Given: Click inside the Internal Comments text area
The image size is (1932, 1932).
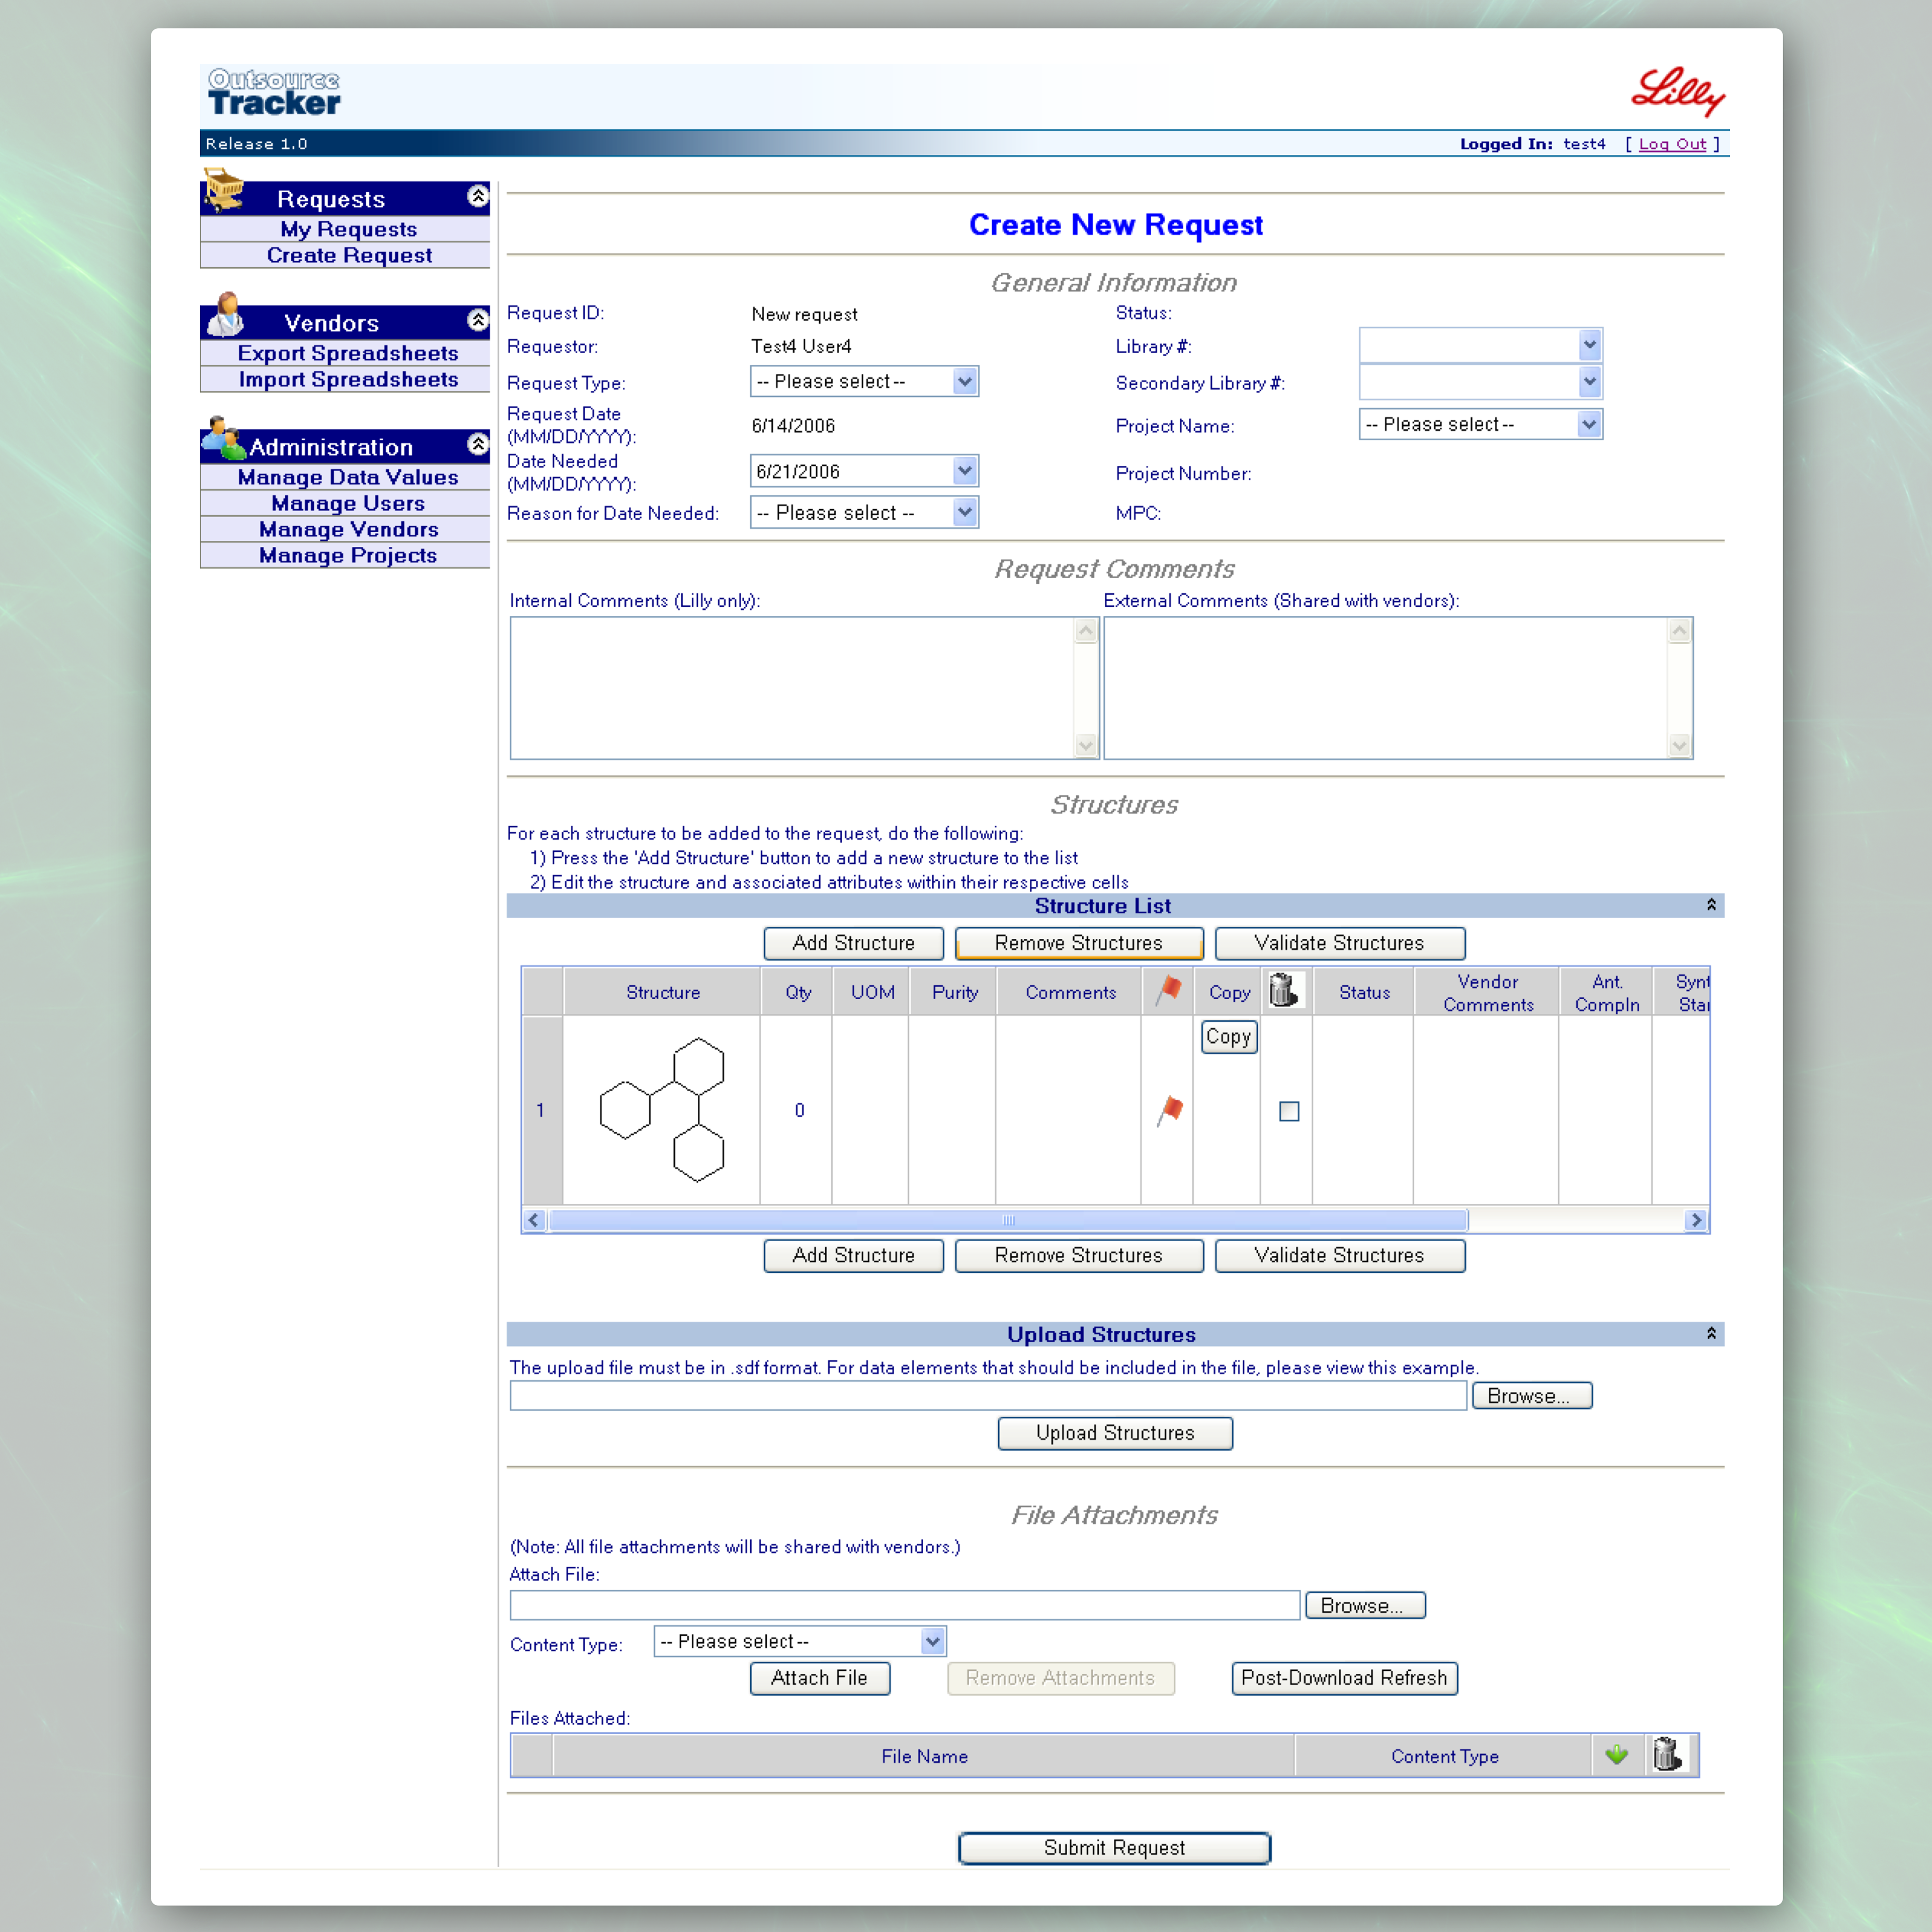Looking at the screenshot, I should pos(791,687).
